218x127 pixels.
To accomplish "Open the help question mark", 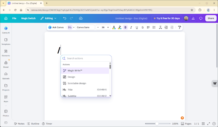I will [x=214, y=124].
